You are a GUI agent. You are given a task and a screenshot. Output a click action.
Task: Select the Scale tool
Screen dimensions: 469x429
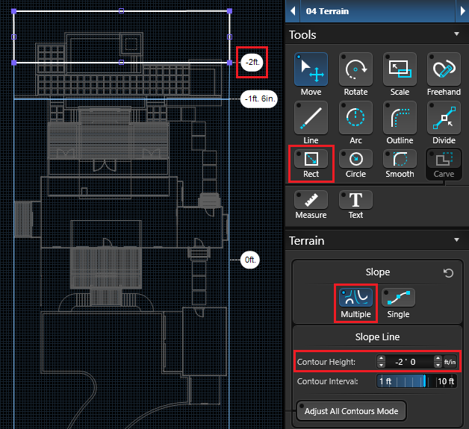coord(400,69)
